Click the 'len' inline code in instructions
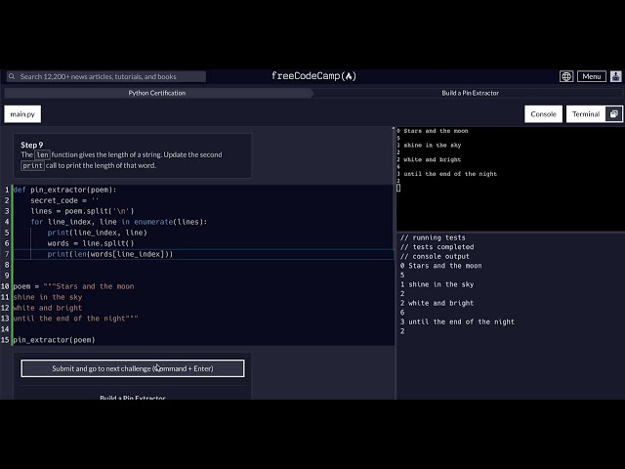 [x=42, y=154]
